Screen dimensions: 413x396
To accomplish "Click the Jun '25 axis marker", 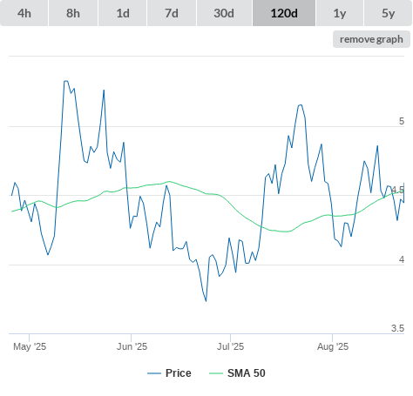I will point(132,346).
